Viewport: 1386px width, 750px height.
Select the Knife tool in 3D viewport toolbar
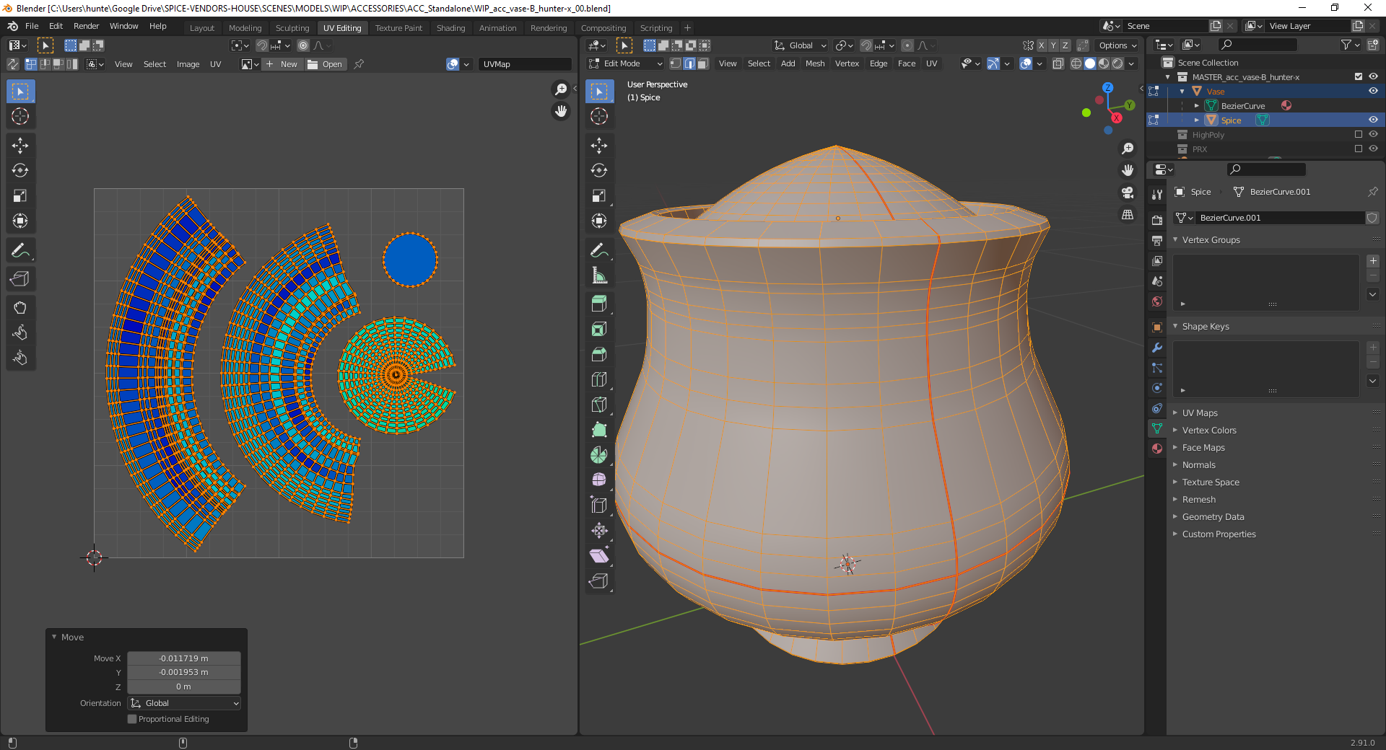pos(598,405)
